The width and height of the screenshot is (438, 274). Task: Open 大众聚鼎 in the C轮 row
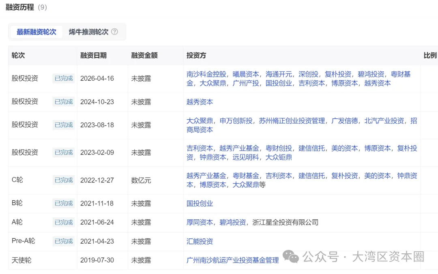click(245, 184)
